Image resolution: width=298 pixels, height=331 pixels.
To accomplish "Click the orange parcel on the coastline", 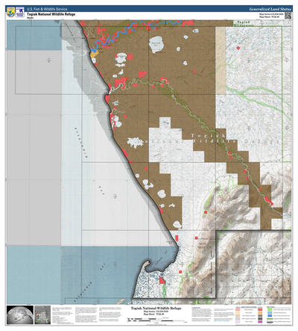I will point(94,54).
